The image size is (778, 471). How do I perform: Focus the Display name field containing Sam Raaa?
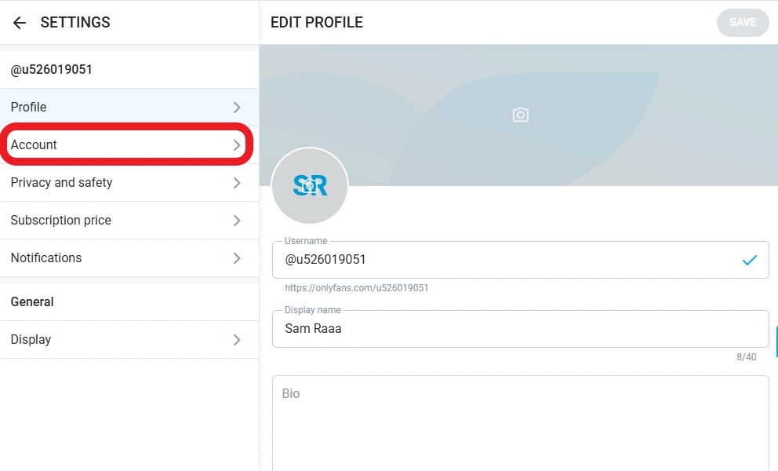[x=518, y=329]
